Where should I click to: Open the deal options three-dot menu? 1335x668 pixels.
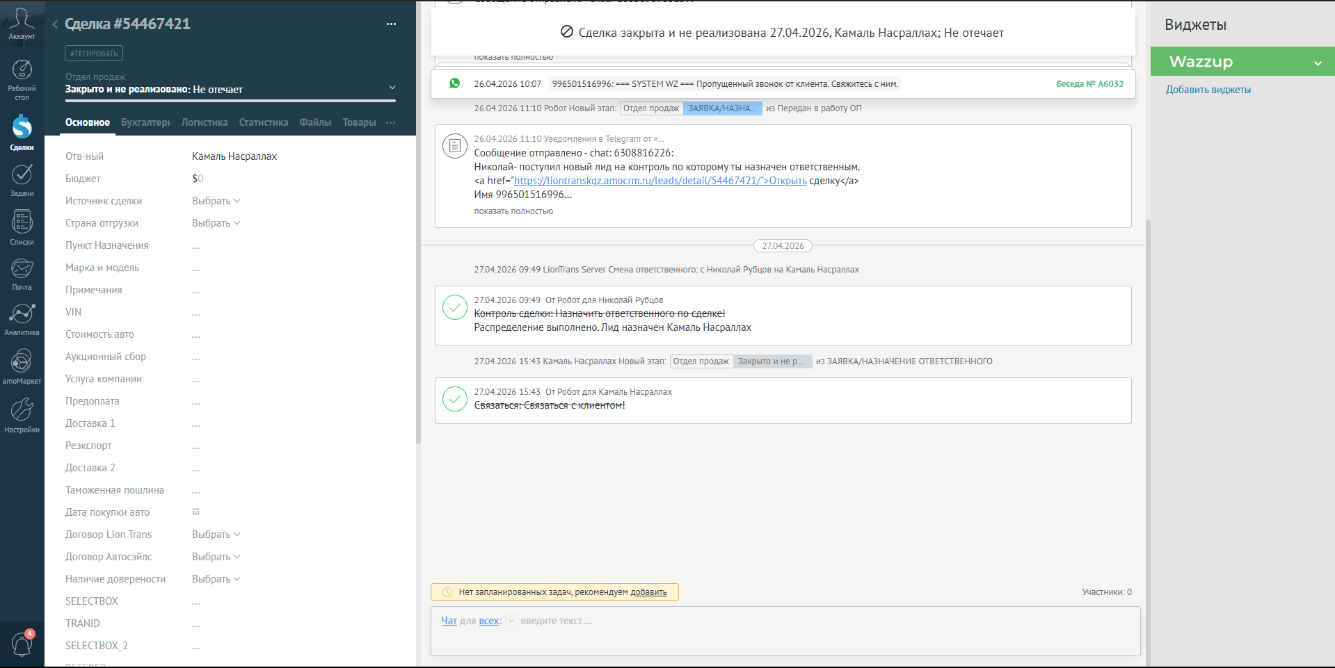pyautogui.click(x=391, y=24)
